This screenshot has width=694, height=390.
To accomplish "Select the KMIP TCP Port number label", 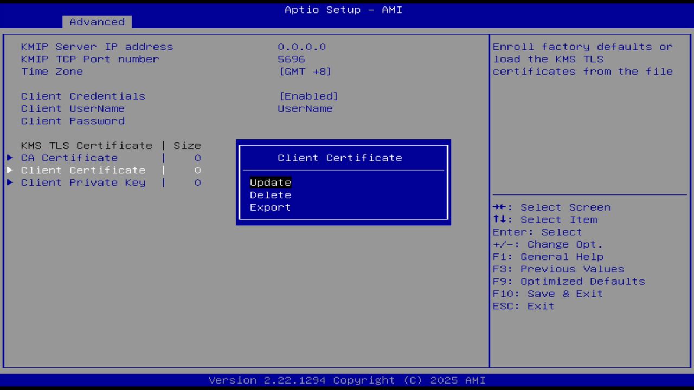I will [90, 59].
